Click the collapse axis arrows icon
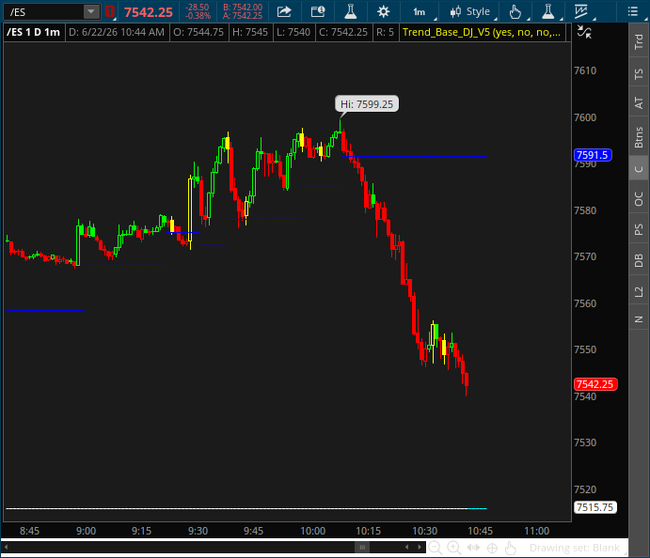This screenshot has height=558, width=650. tap(584, 32)
